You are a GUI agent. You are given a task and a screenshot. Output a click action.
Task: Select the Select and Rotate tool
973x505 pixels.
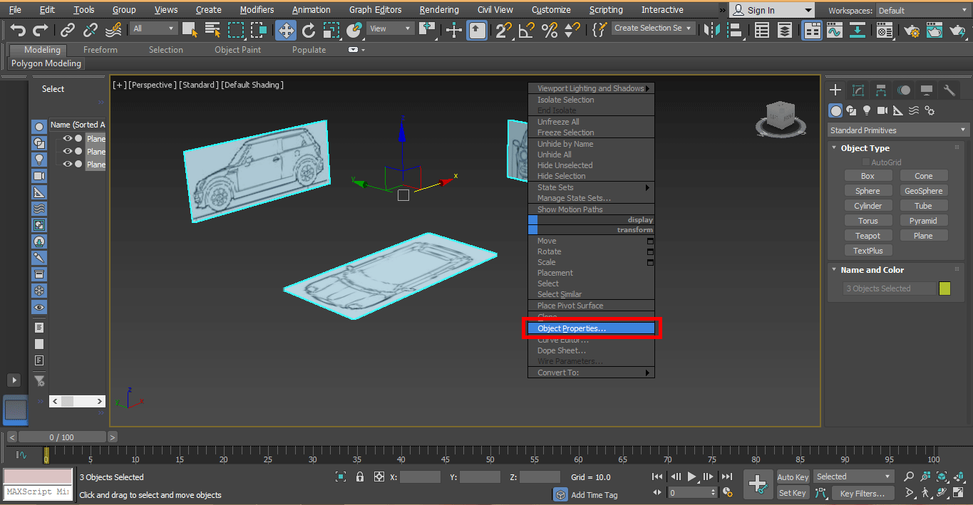pos(308,30)
